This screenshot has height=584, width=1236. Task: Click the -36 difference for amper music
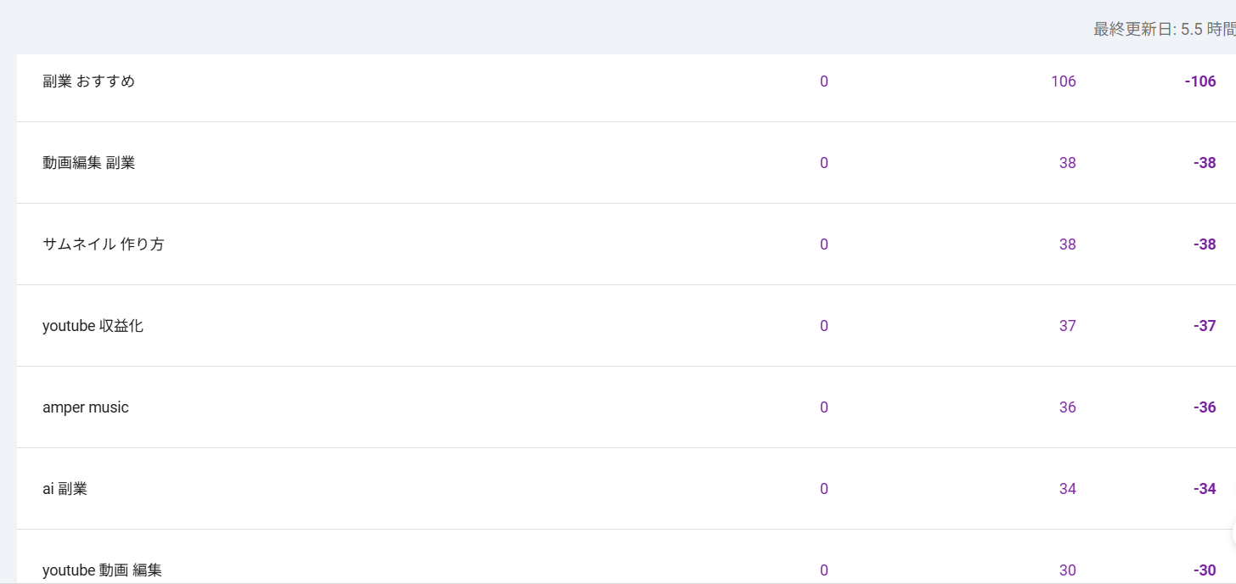(x=1205, y=407)
